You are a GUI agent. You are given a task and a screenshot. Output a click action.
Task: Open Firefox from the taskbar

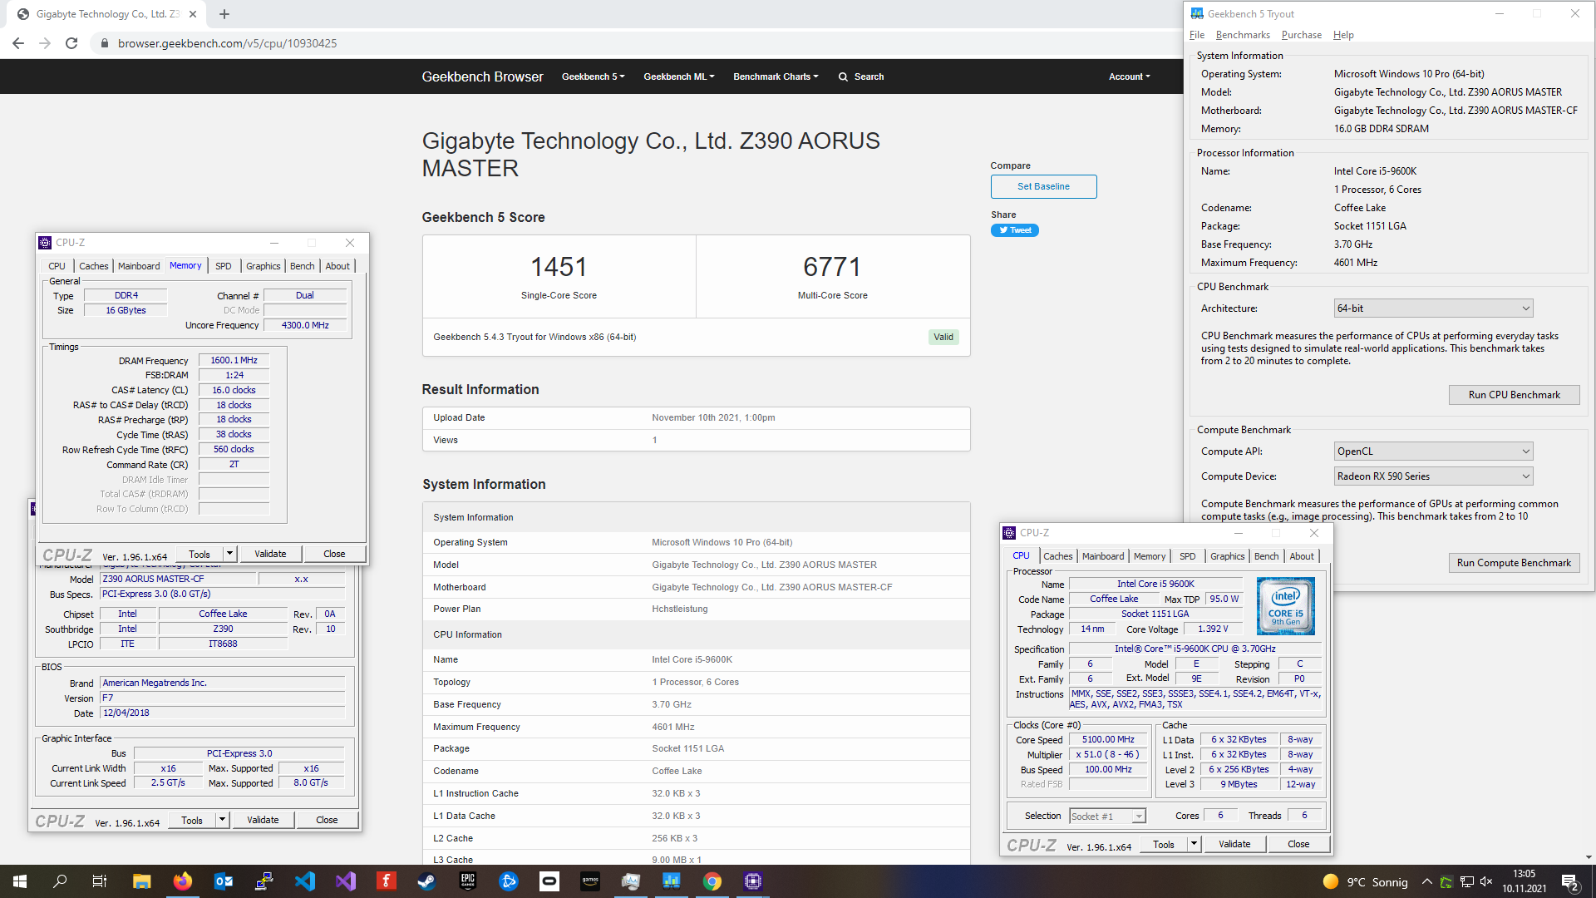click(183, 881)
